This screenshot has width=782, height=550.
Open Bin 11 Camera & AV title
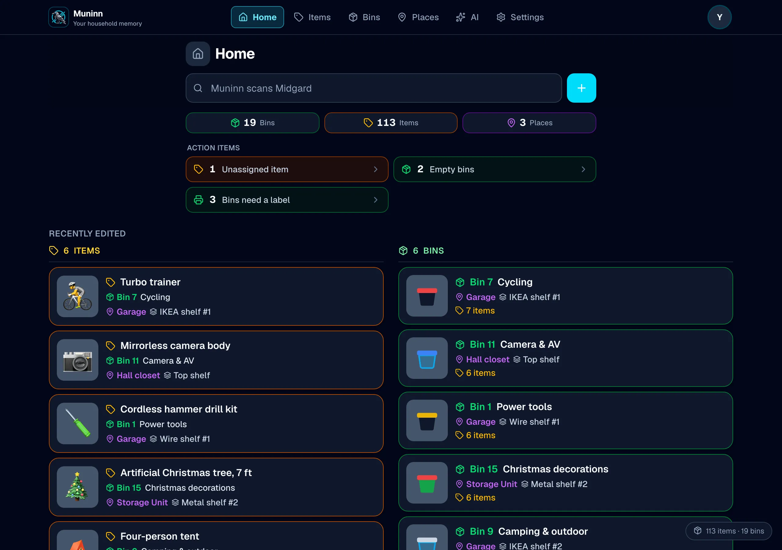[x=515, y=345]
